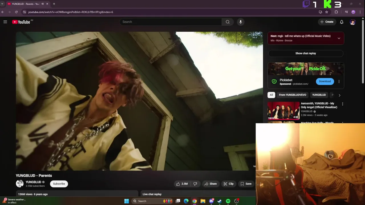This screenshot has width=365, height=205.
Task: Open Spotify from the taskbar
Action: click(228, 201)
